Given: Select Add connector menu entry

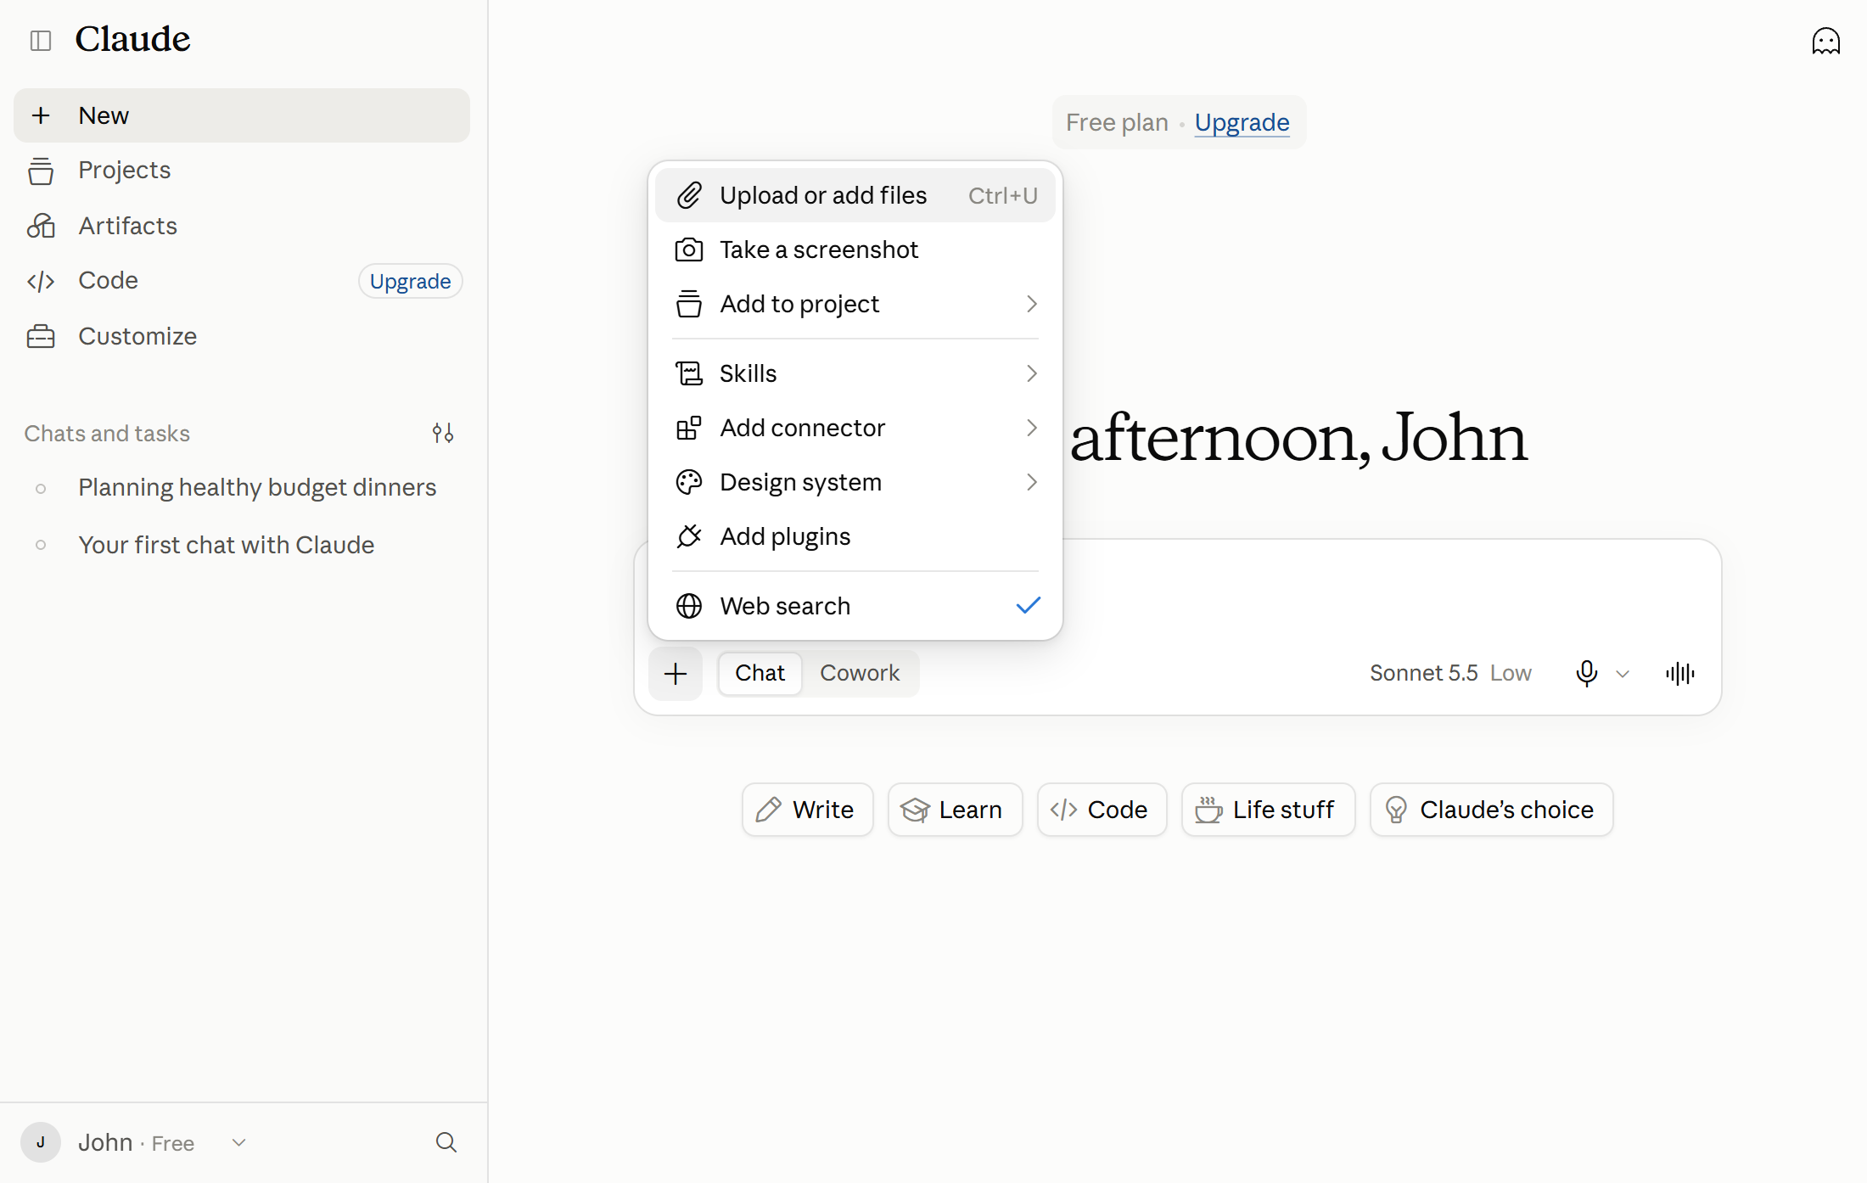Looking at the screenshot, I should click(x=855, y=428).
